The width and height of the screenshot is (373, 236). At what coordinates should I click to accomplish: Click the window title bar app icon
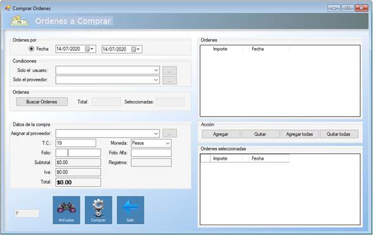tap(8, 8)
